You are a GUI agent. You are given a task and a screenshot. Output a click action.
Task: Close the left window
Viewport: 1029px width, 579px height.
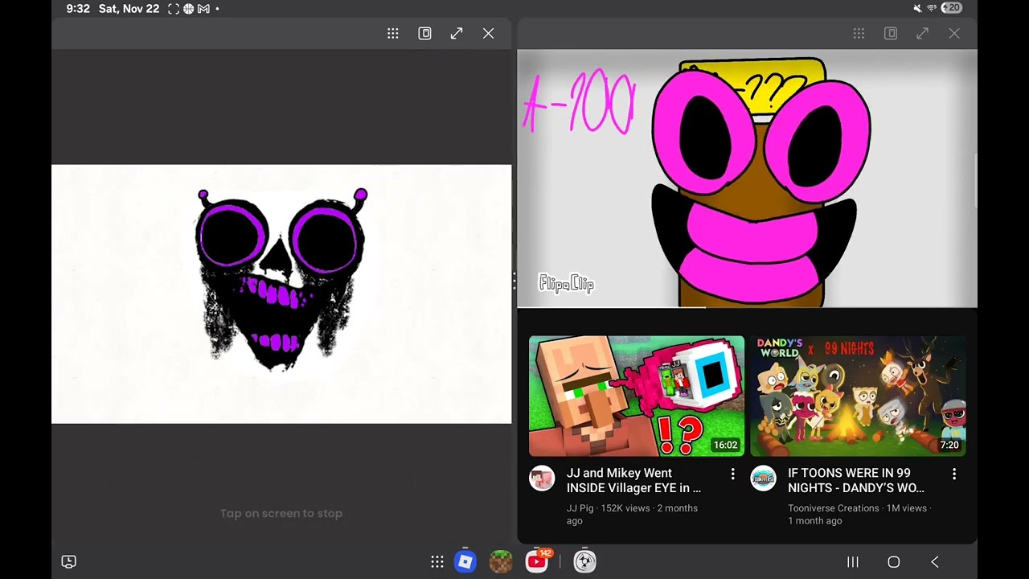click(488, 33)
